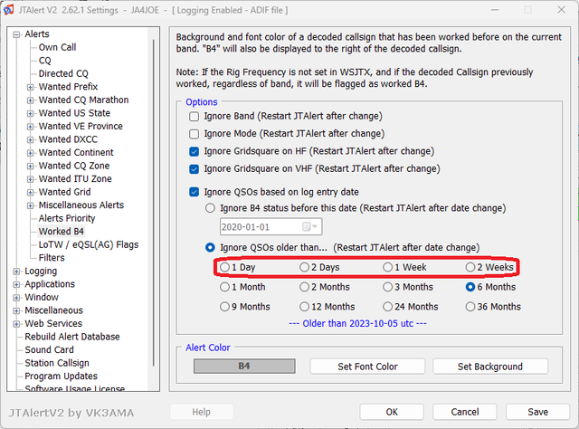Select Ignore QSOs older than radio

pos(210,248)
